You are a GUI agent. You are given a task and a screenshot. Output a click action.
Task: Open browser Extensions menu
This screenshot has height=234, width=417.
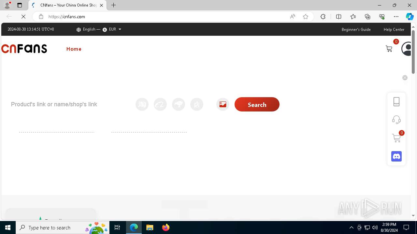click(323, 17)
